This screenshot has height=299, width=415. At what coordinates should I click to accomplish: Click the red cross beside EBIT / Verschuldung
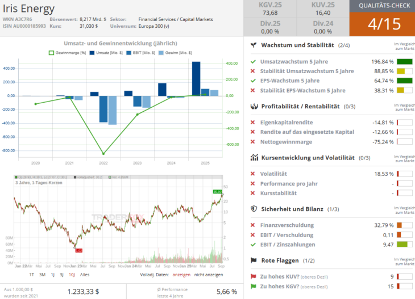point(253,235)
